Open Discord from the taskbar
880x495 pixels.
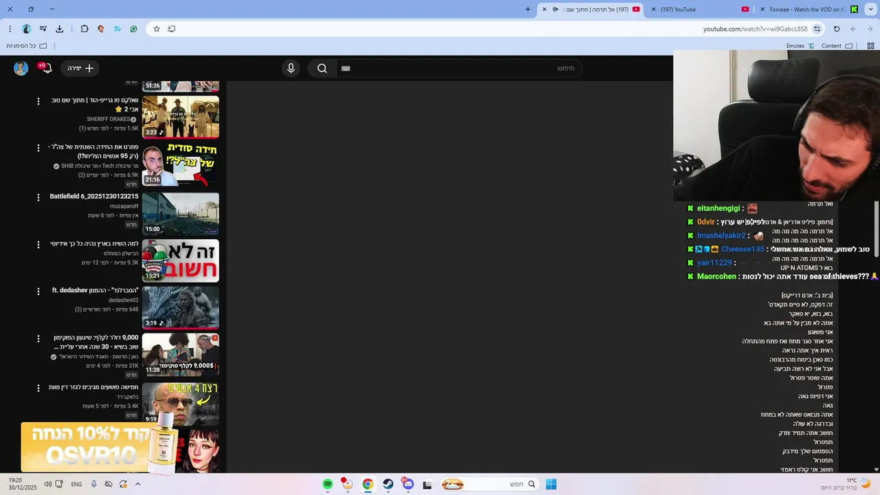(408, 484)
